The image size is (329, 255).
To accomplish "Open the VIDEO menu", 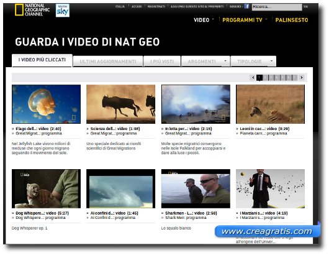I will 201,20.
